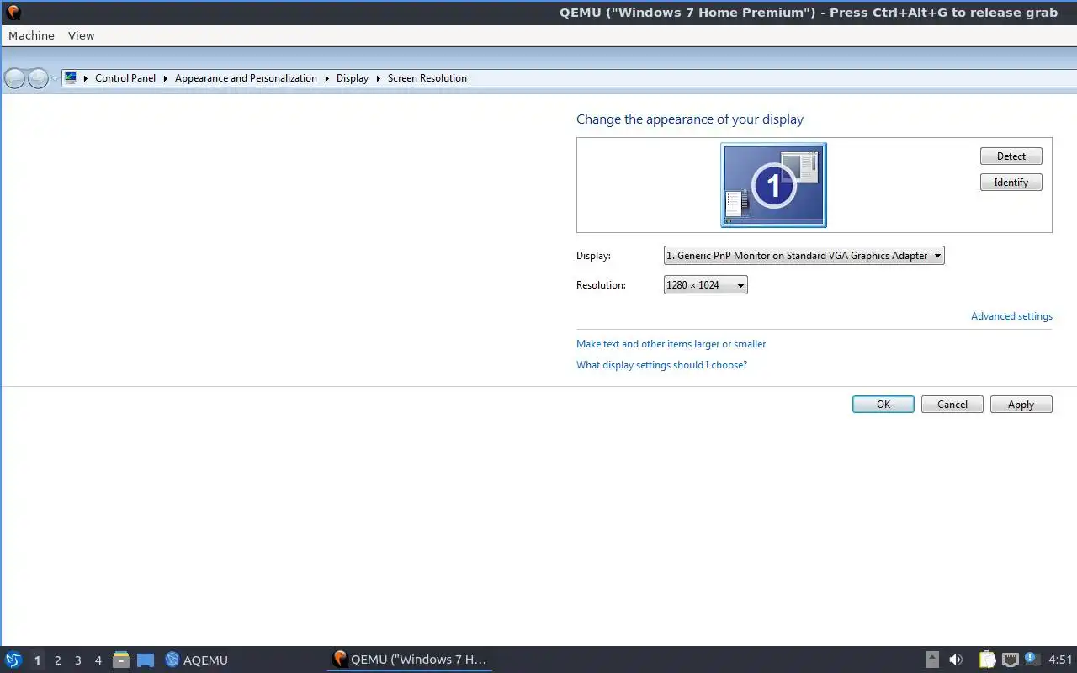Click the QEMU logo in title bar

[13, 12]
